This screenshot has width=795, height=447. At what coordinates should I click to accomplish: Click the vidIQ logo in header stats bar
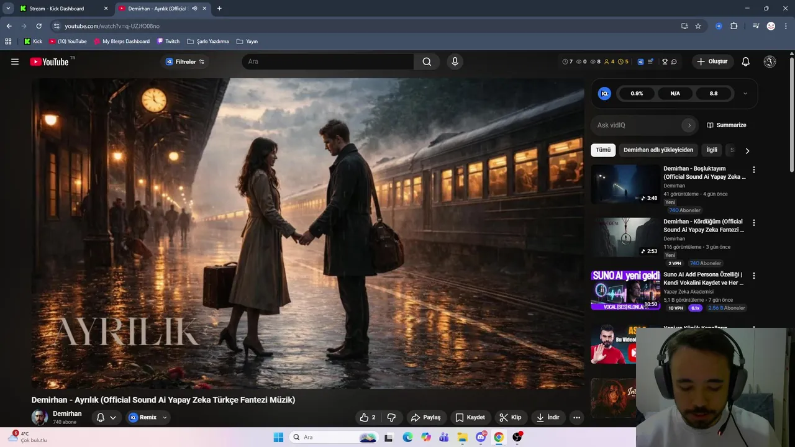click(x=640, y=61)
